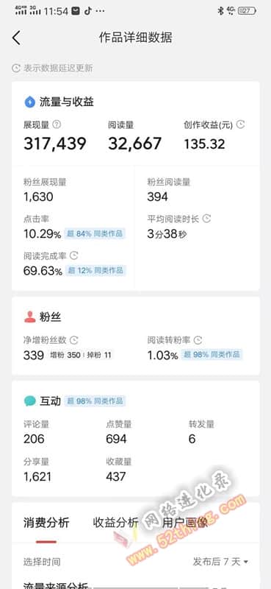The height and width of the screenshot is (589, 271).
Task: Tap the 创作收益 value 135.32
Action: [x=205, y=144]
